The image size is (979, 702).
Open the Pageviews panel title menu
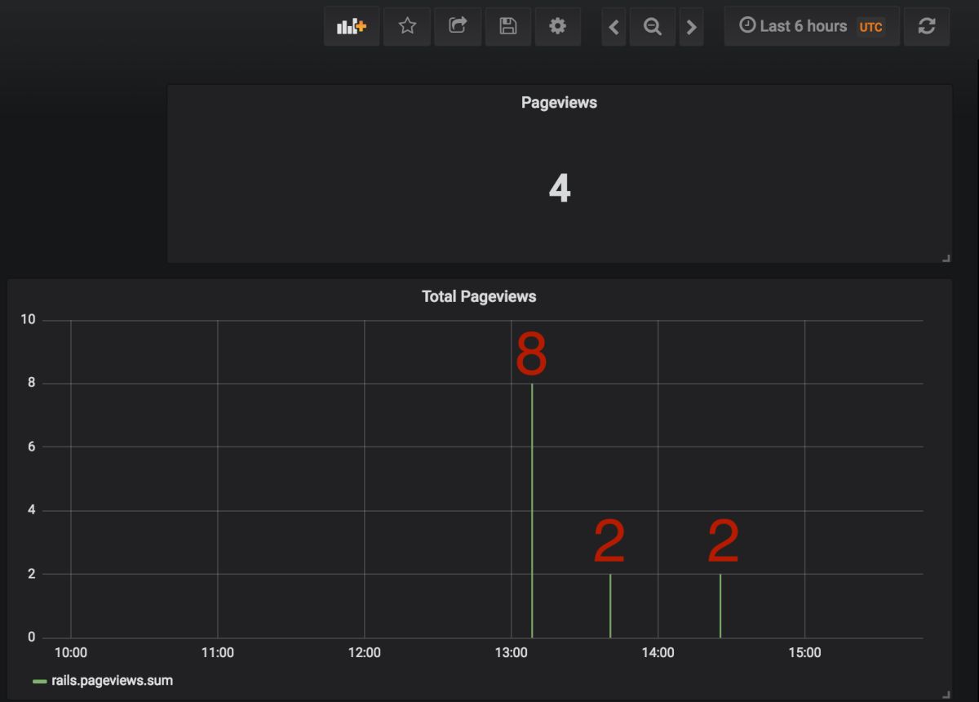pyautogui.click(x=559, y=103)
